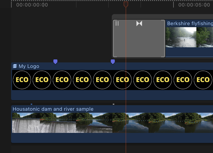The image size is (213, 153).
Task: Click the small gray tick above Housatonic clip
Action: [x=114, y=104]
